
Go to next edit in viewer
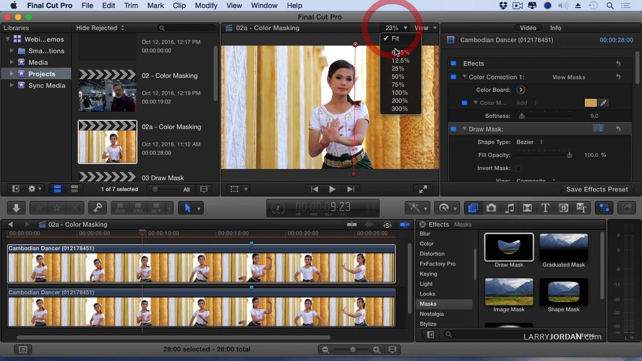(350, 189)
